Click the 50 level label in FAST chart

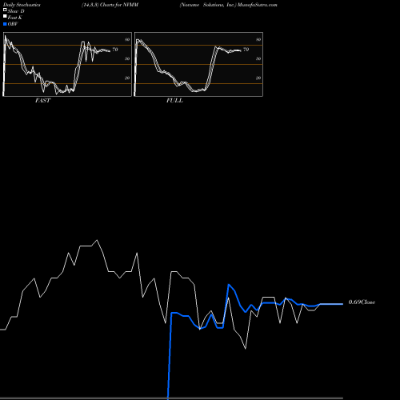click(127, 58)
